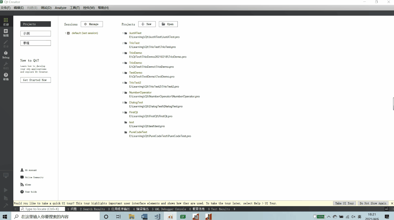394x220 pixels.
Task: Click the Do Not Show Again button
Action: click(x=373, y=203)
